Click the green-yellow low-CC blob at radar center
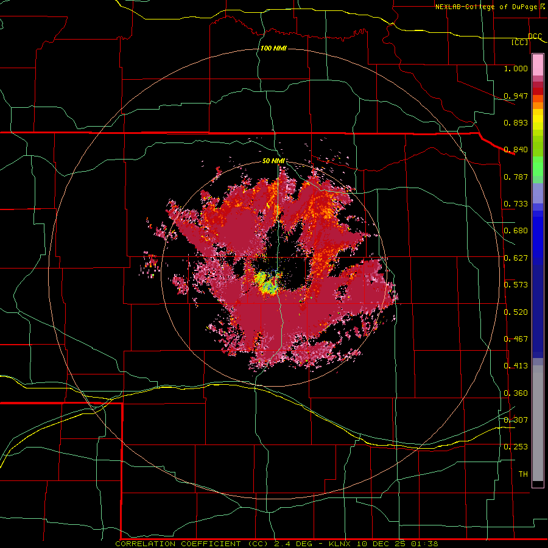Image resolution: width=548 pixels, height=548 pixels. (x=267, y=283)
